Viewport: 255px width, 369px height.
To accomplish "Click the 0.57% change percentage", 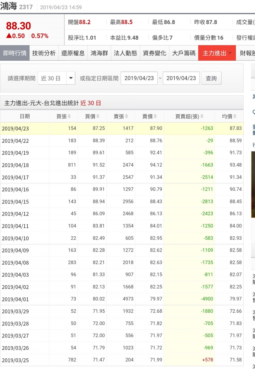I will (40, 36).
